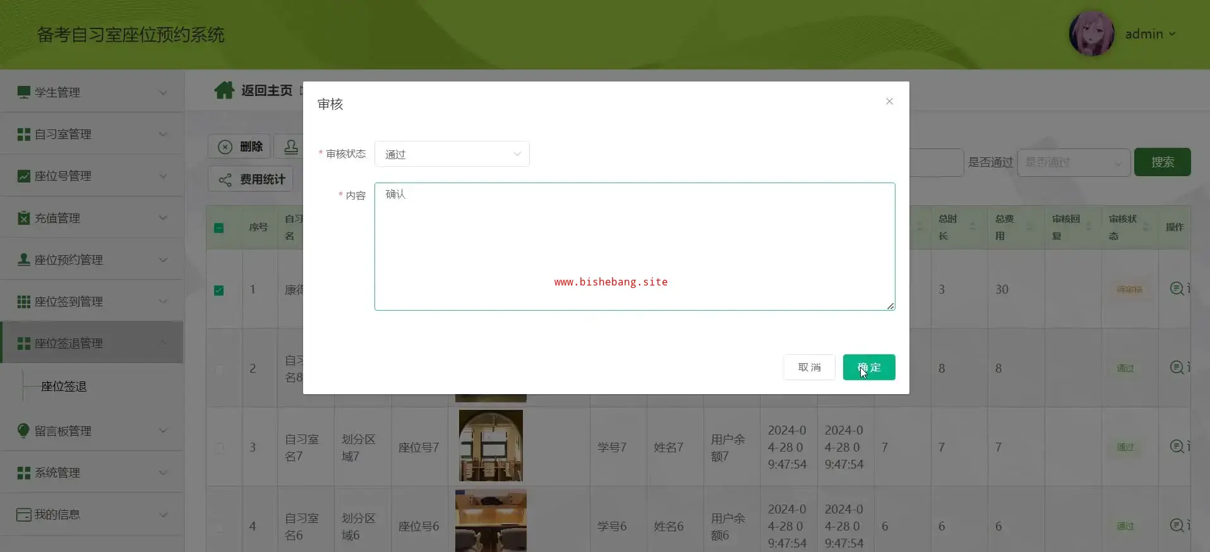The height and width of the screenshot is (552, 1210).
Task: Close the 审核 dialog with the X
Action: [x=889, y=101]
